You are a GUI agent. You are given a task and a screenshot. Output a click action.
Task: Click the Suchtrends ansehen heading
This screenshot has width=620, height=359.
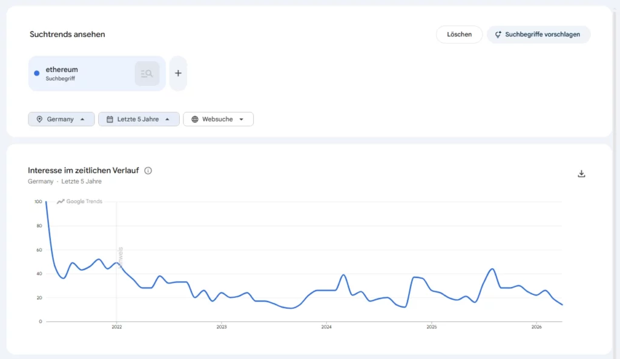[67, 34]
